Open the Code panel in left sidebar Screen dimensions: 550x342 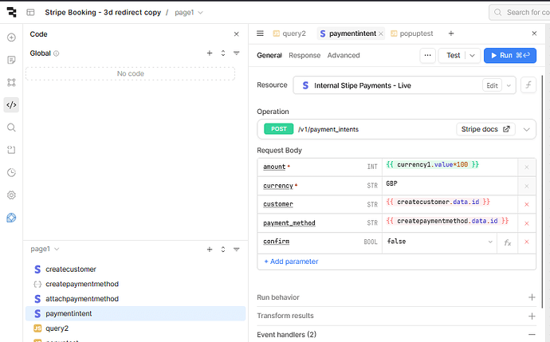[11, 104]
